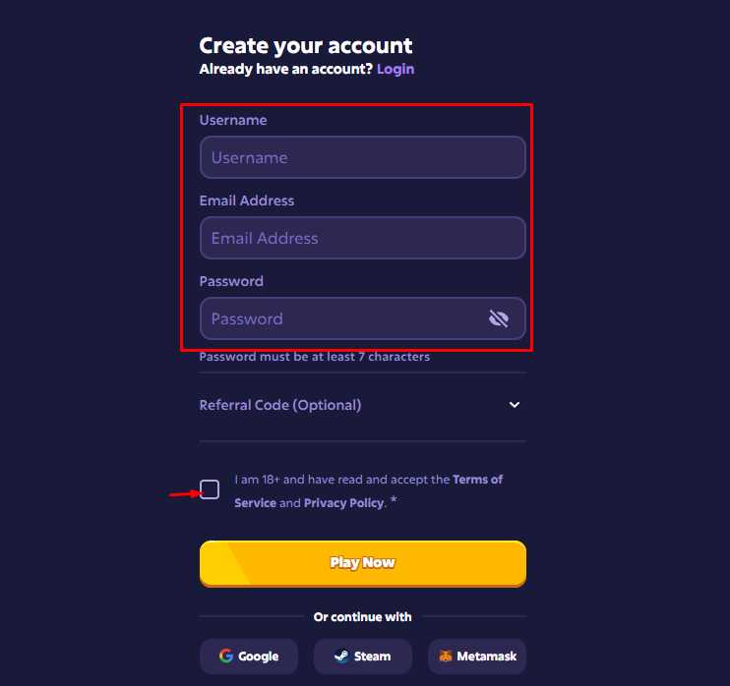Toggle password visibility eye icon
Viewport: 730px width, 686px height.
pyautogui.click(x=499, y=318)
